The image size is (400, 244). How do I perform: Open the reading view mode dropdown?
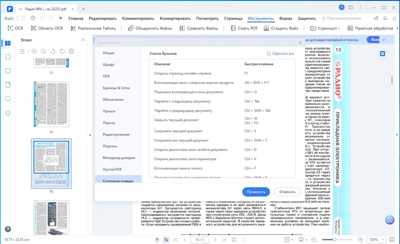(303, 240)
